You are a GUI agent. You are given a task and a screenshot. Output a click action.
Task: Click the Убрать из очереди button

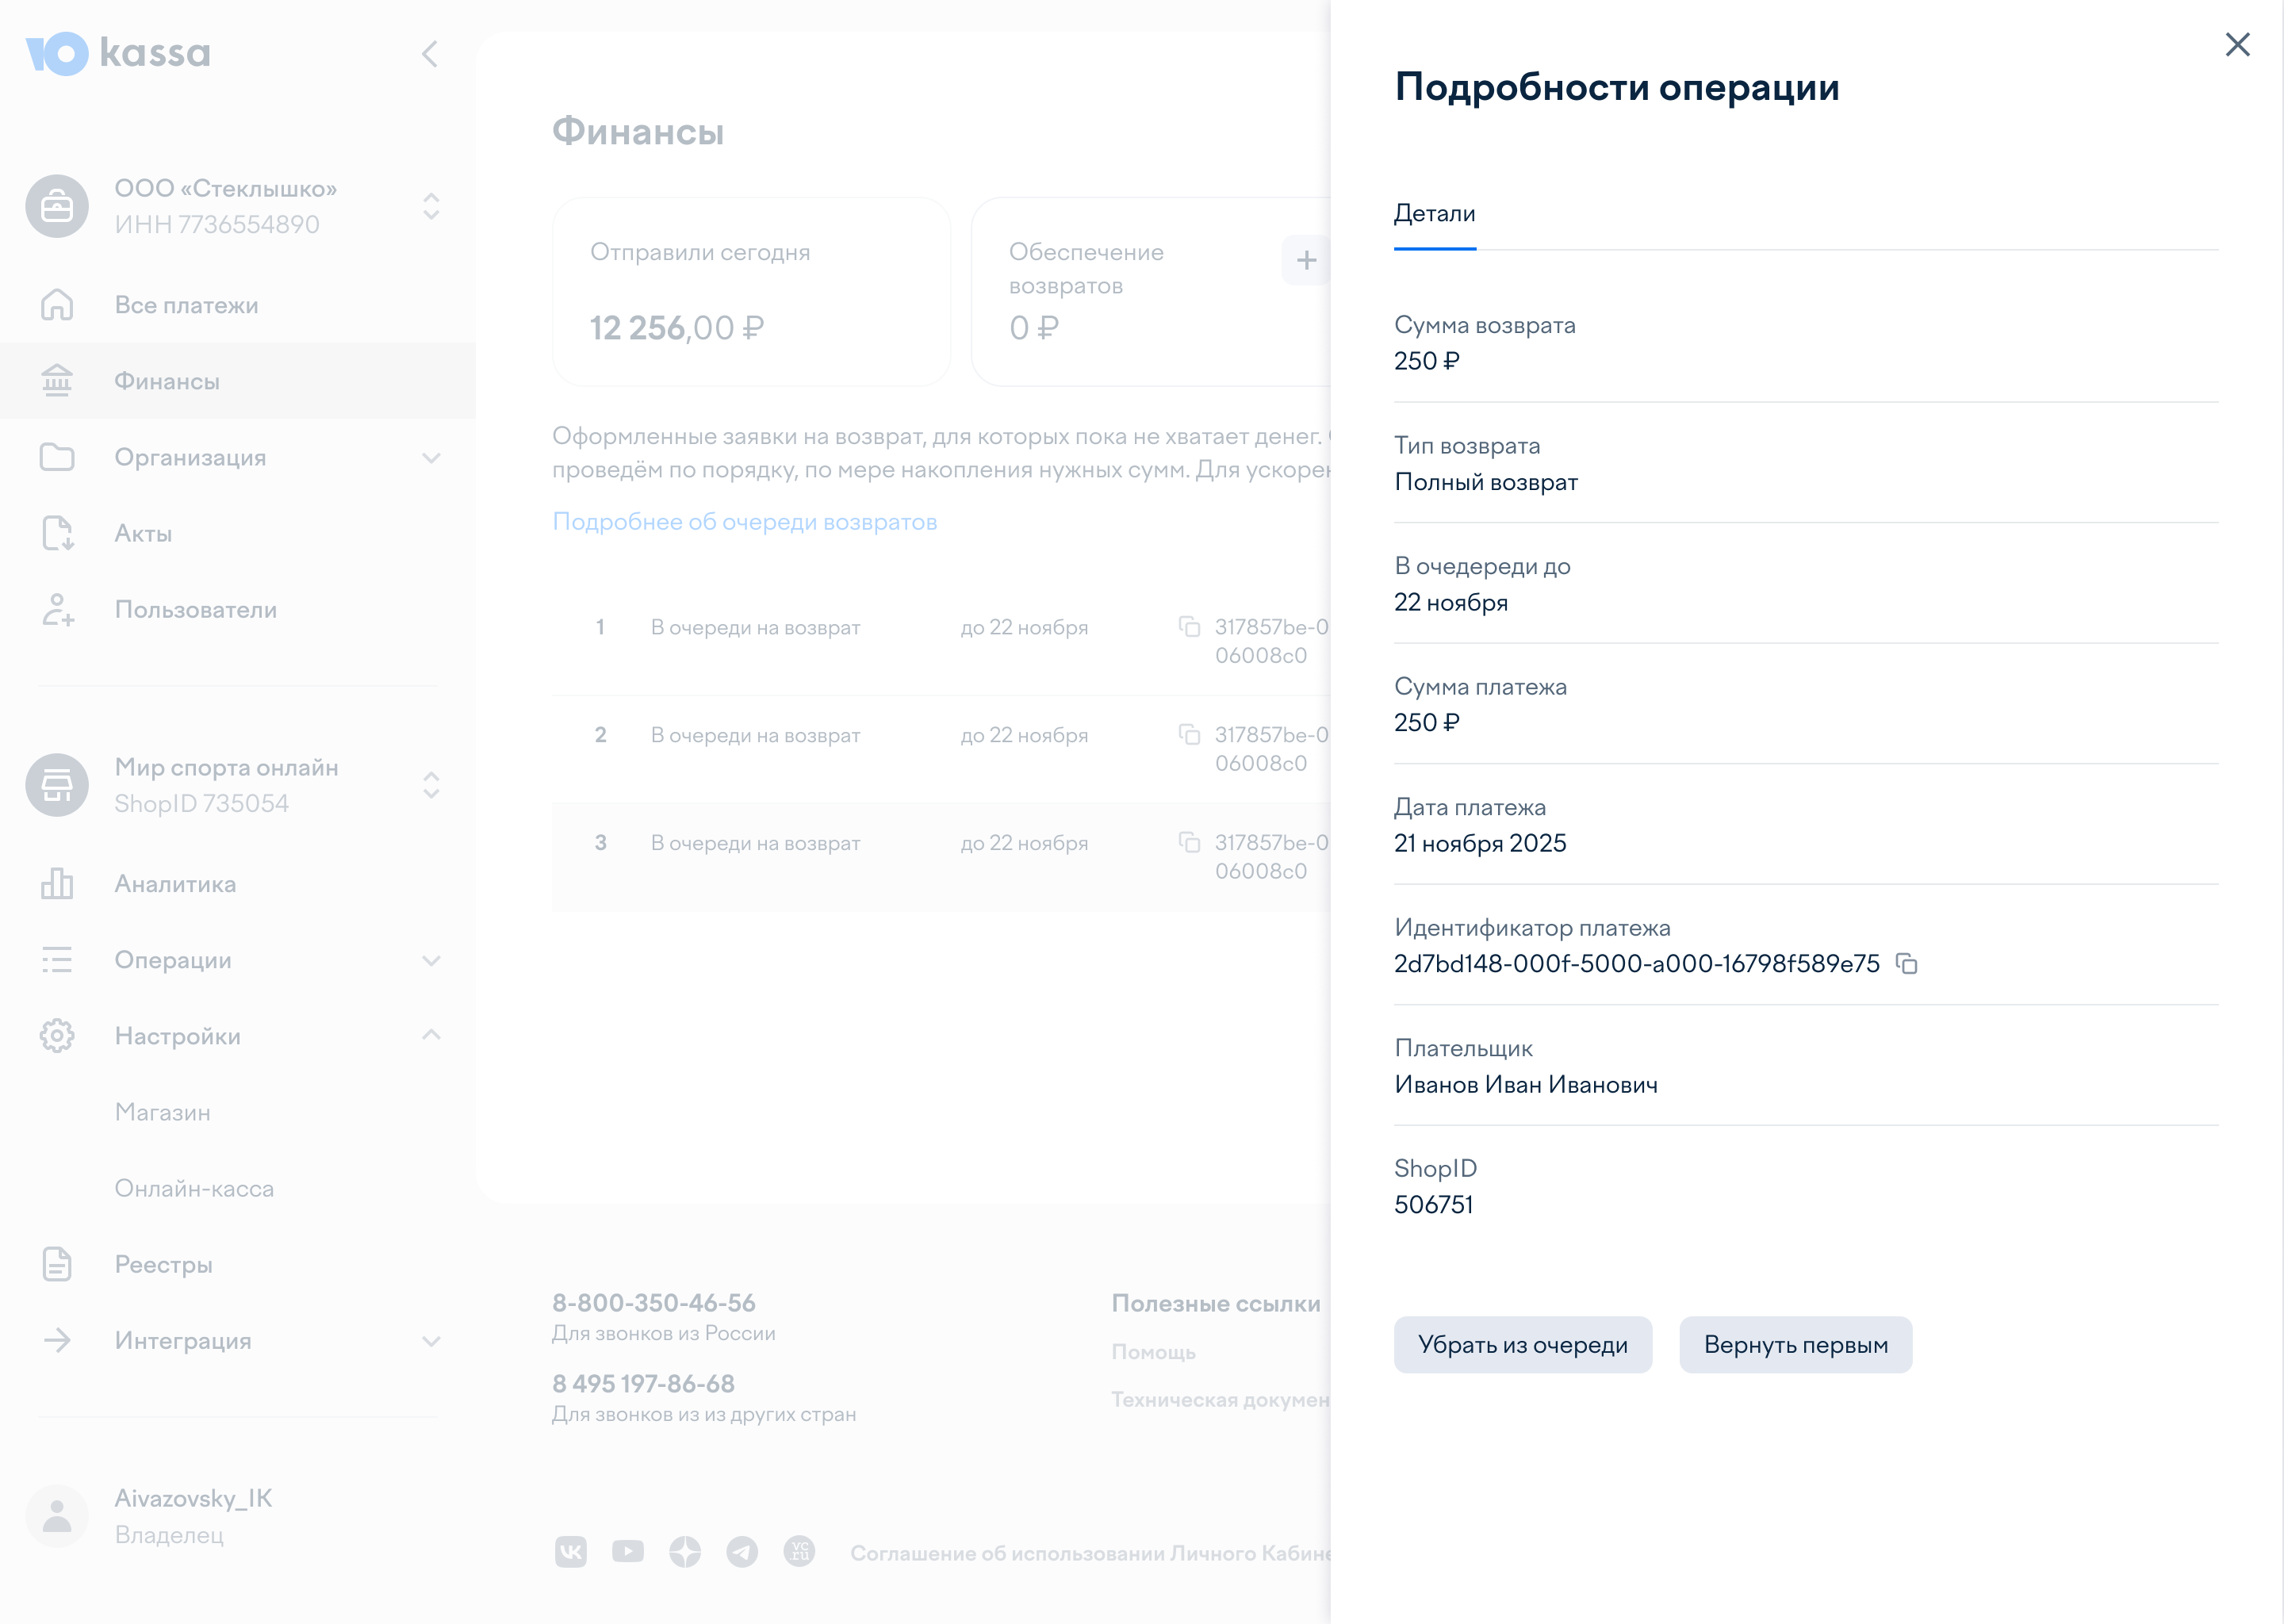click(x=1523, y=1345)
